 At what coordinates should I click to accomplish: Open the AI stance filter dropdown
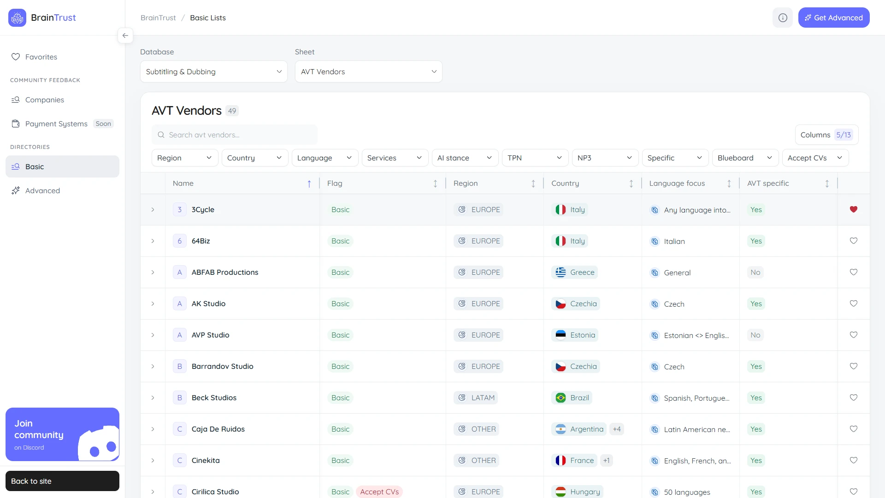pyautogui.click(x=465, y=158)
